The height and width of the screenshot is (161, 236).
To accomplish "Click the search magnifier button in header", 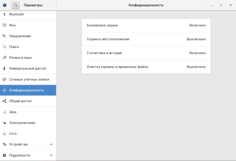I will [16, 5].
